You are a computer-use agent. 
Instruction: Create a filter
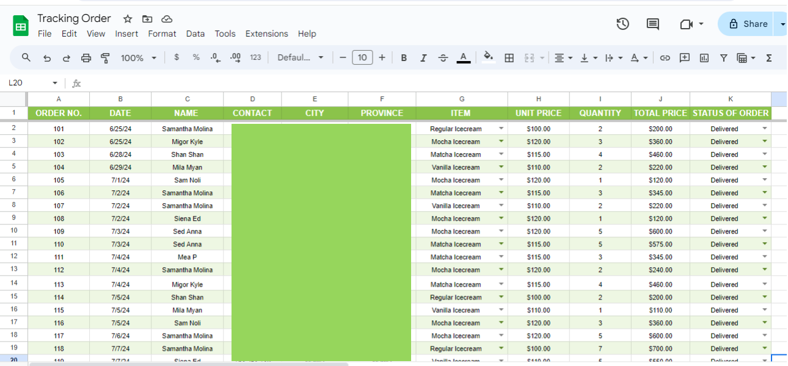pos(724,58)
